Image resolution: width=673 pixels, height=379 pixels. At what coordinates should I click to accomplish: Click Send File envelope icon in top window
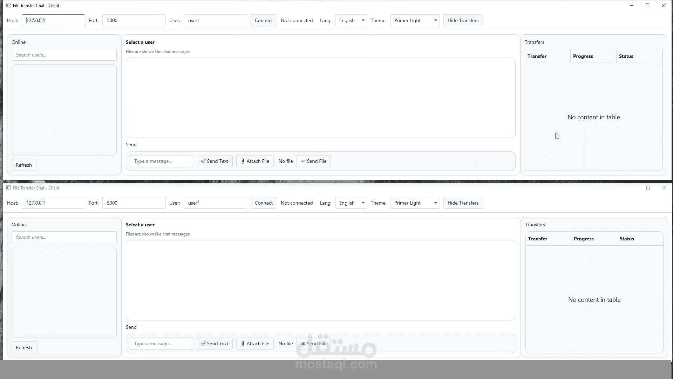click(x=303, y=161)
